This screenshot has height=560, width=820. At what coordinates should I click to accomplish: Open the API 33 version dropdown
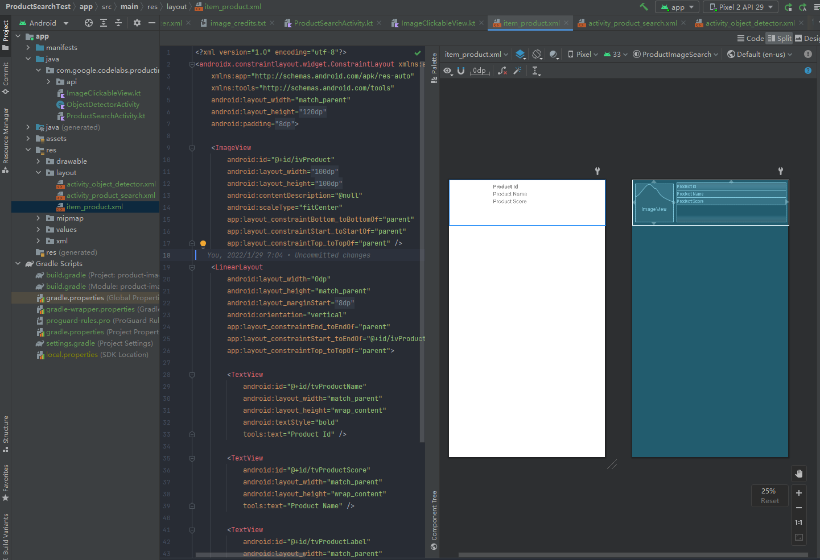[x=615, y=54]
